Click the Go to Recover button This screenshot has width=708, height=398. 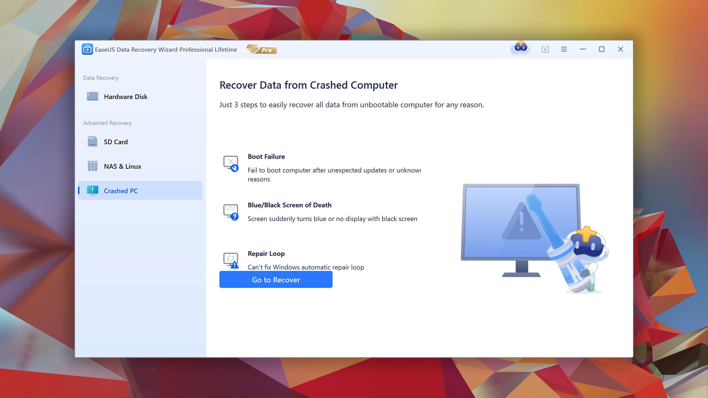click(x=276, y=280)
